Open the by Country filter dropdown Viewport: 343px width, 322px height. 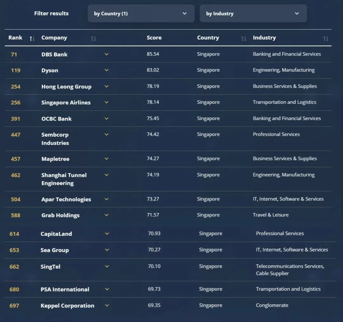(141, 14)
